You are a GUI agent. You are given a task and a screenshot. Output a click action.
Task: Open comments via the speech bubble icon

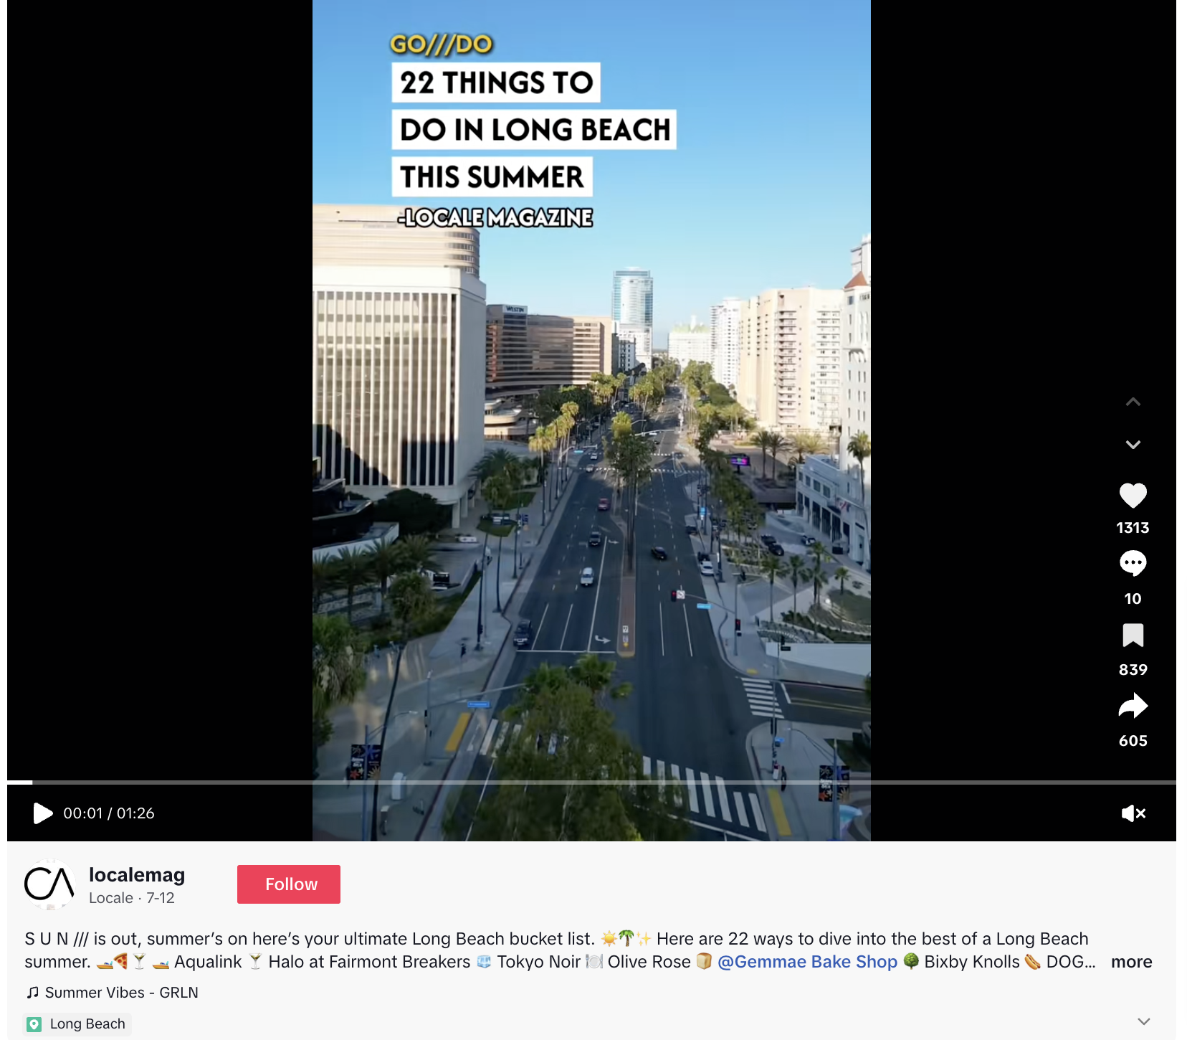pyautogui.click(x=1133, y=564)
